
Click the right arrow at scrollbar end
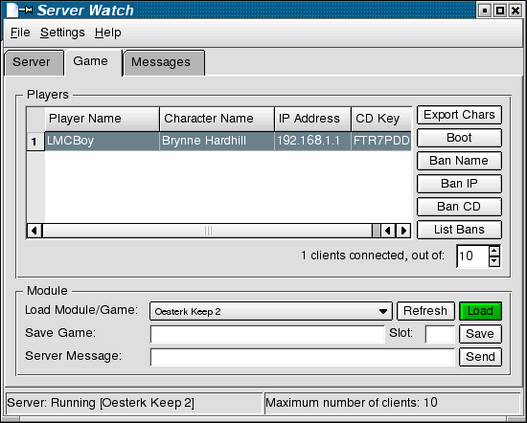click(x=403, y=231)
